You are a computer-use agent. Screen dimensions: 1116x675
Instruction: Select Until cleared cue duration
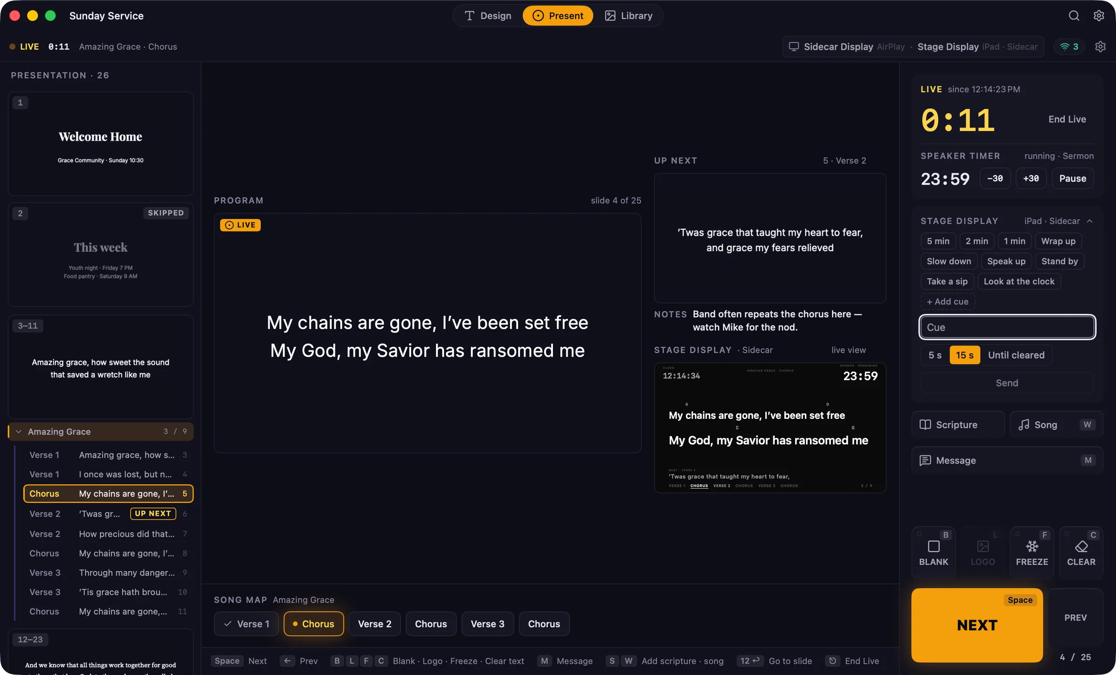pyautogui.click(x=1016, y=355)
